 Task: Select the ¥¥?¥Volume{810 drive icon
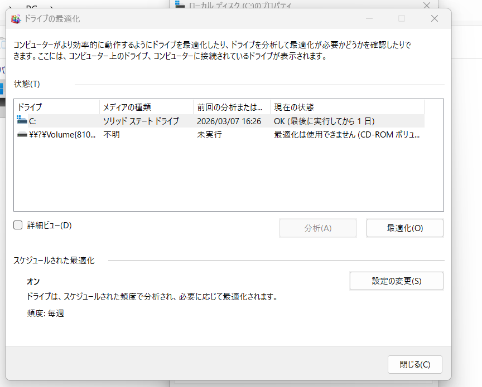22,135
